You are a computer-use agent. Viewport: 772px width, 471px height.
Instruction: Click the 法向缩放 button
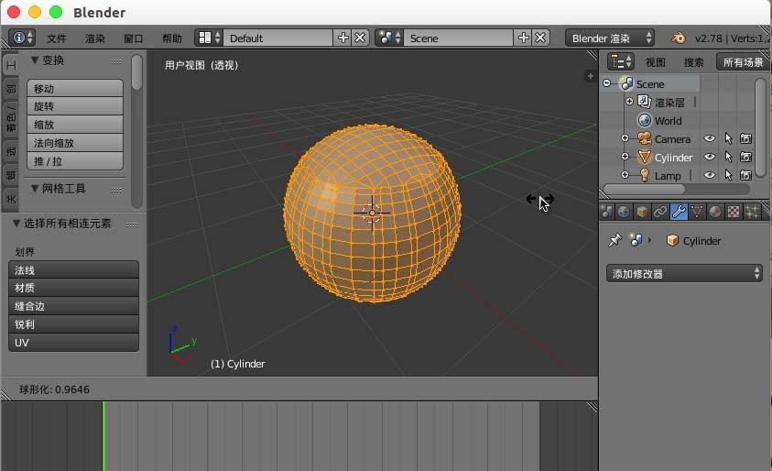(x=75, y=143)
